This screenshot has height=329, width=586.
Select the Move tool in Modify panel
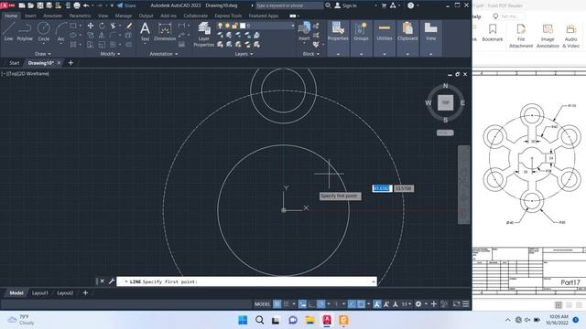(91, 26)
